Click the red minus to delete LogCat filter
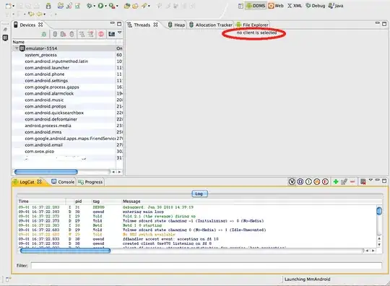Image resolution: width=390 pixels, height=286 pixels. click(x=352, y=182)
